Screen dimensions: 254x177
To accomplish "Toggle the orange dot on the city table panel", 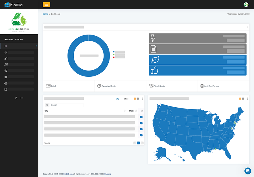I will [135, 99].
